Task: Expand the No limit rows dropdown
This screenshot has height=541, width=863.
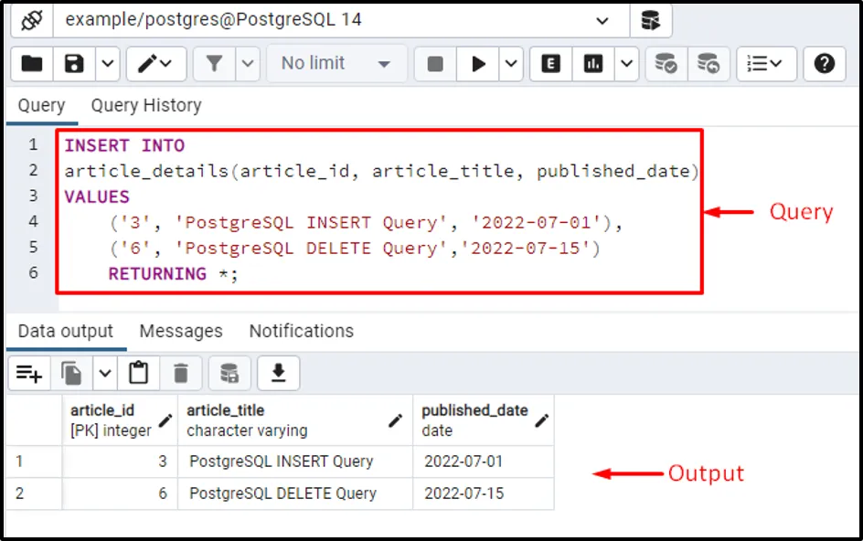Action: 336,64
